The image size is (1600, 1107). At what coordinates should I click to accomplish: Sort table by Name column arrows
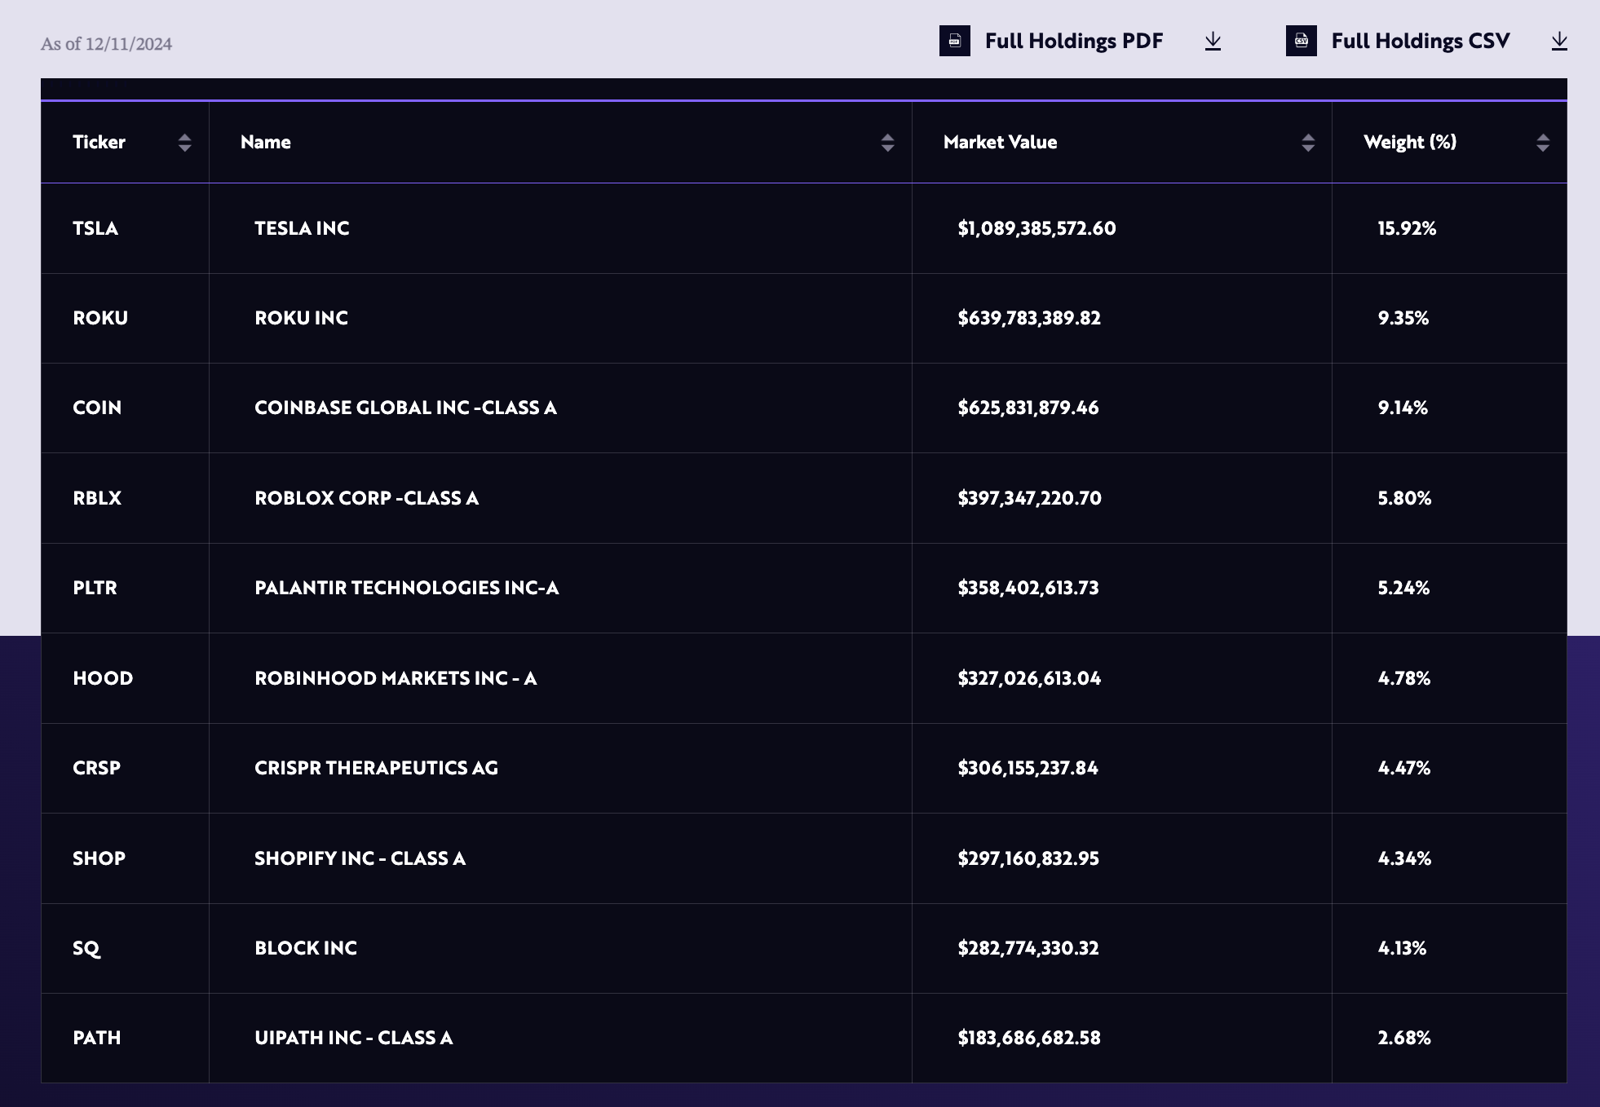[x=887, y=143]
